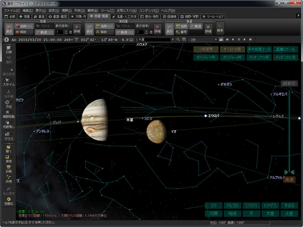The image size is (303, 227).
Task: Toggle planet 表示 display button
Action: pyautogui.click(x=9, y=29)
